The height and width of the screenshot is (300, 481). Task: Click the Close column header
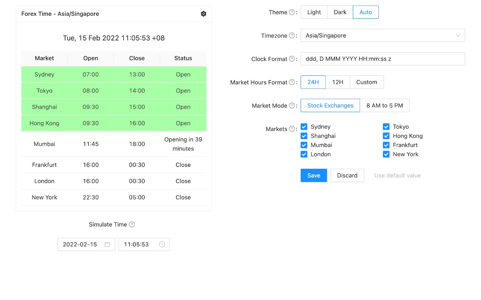[x=137, y=58]
